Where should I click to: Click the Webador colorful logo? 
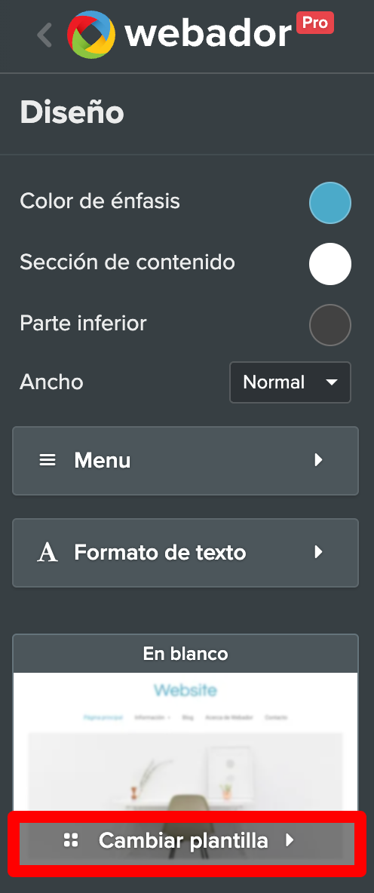click(x=91, y=34)
